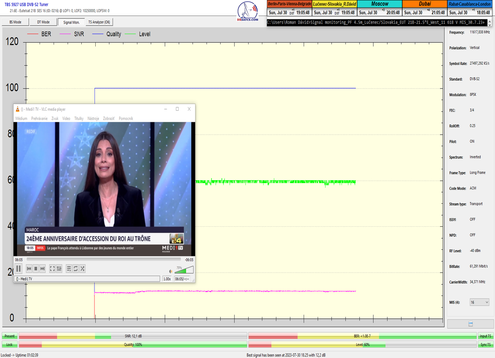Pause playback in VLC player
This screenshot has width=495, height=358.
[19, 269]
